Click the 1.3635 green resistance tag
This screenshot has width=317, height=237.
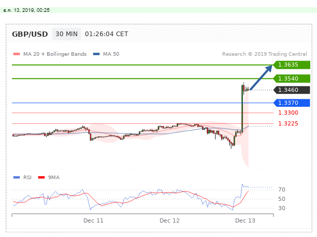[x=291, y=65]
